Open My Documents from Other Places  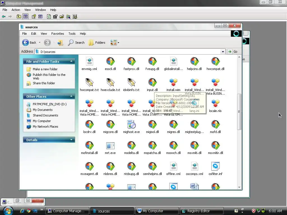click(x=43, y=110)
